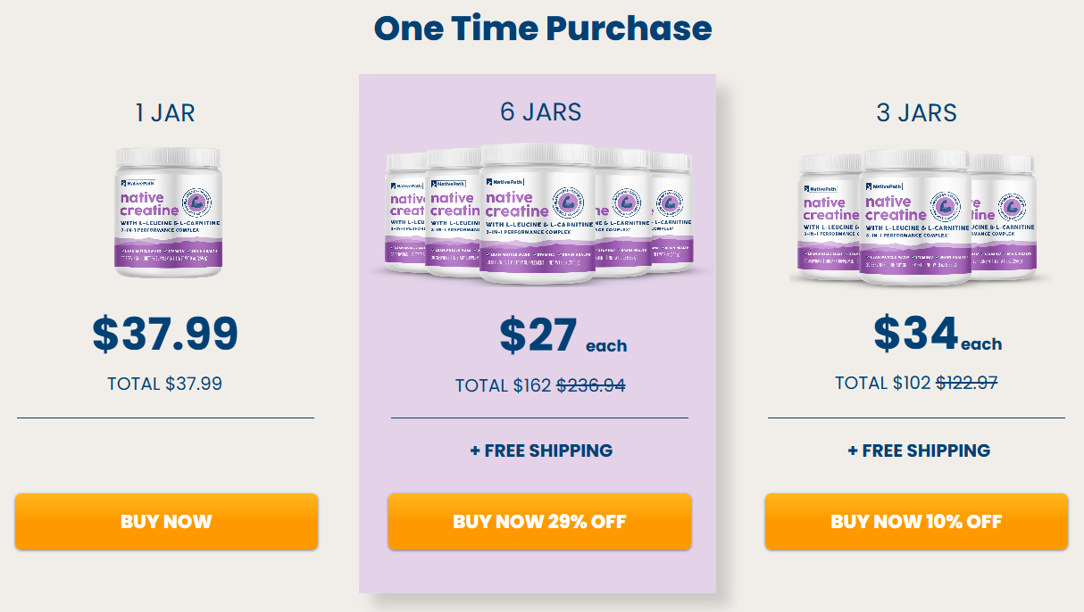The image size is (1084, 612).
Task: Click the 1 JAR option label
Action: [167, 113]
